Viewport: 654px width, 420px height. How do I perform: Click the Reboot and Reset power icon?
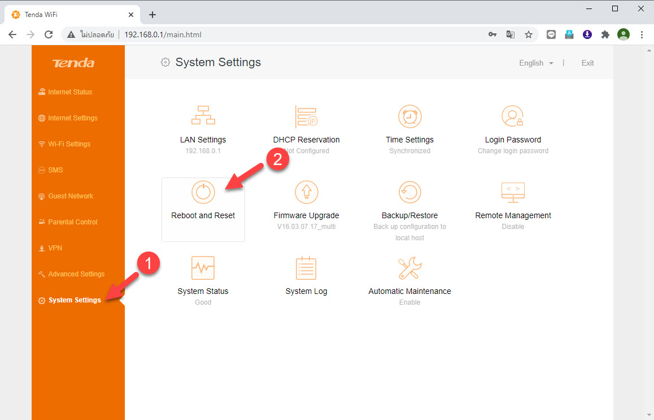tap(203, 192)
